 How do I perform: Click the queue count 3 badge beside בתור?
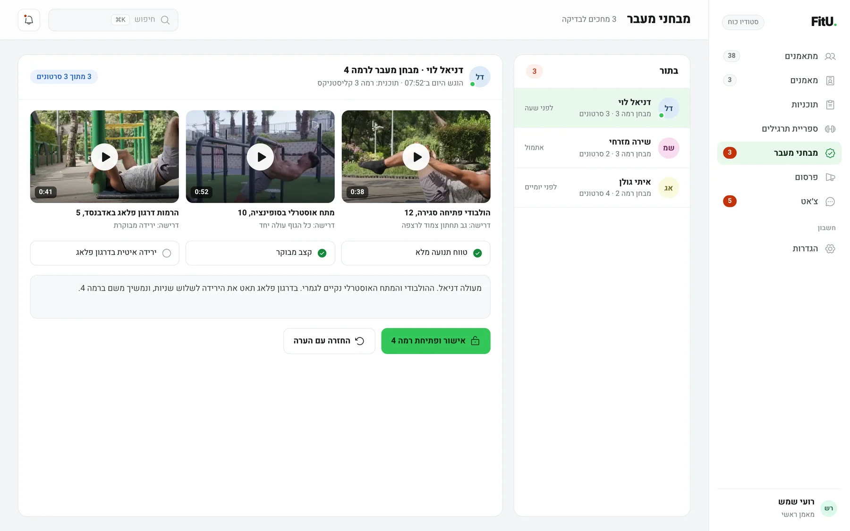coord(534,71)
